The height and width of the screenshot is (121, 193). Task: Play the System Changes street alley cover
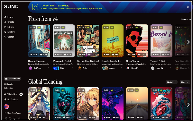tap(39, 41)
